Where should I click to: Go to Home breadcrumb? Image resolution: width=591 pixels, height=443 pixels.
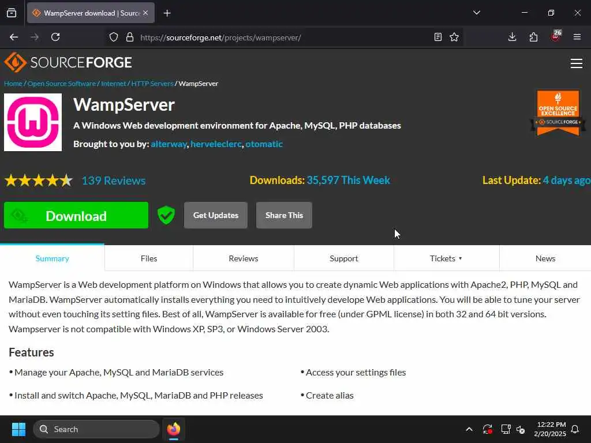click(x=13, y=84)
